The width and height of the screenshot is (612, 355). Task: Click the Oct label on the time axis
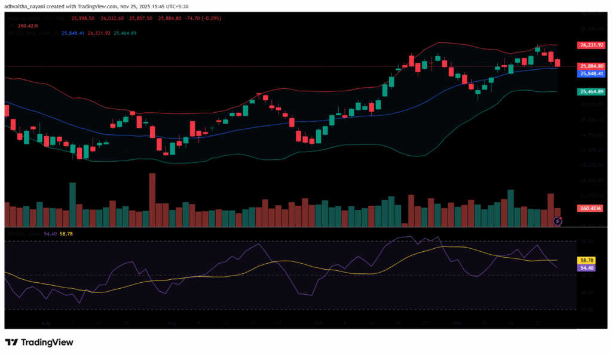318,322
